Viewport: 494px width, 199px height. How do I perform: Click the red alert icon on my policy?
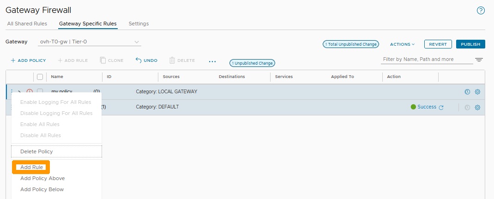[29, 91]
